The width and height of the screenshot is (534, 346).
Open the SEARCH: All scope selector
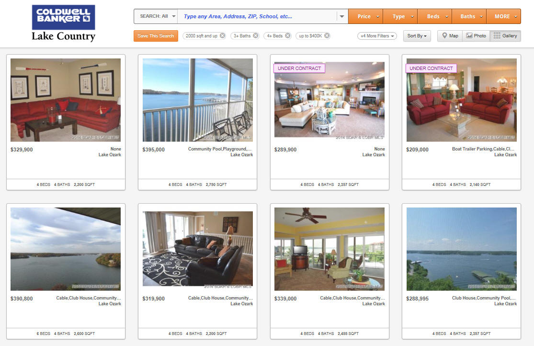(156, 16)
